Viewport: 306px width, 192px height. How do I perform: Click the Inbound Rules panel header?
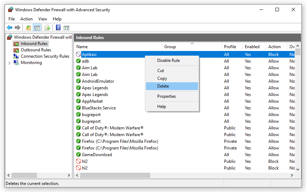187,38
